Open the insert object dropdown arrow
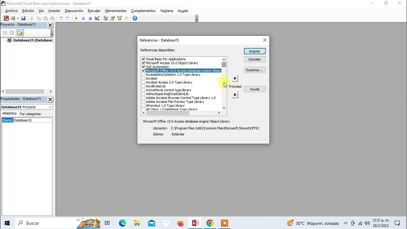Image resolution: width=407 pixels, height=229 pixels. (18, 18)
